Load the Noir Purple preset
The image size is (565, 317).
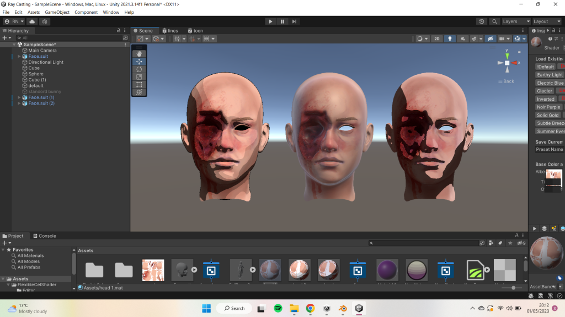click(x=548, y=107)
